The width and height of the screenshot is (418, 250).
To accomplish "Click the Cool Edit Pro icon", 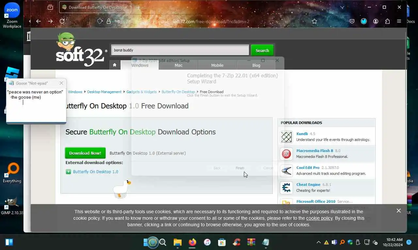I will [x=286, y=171].
